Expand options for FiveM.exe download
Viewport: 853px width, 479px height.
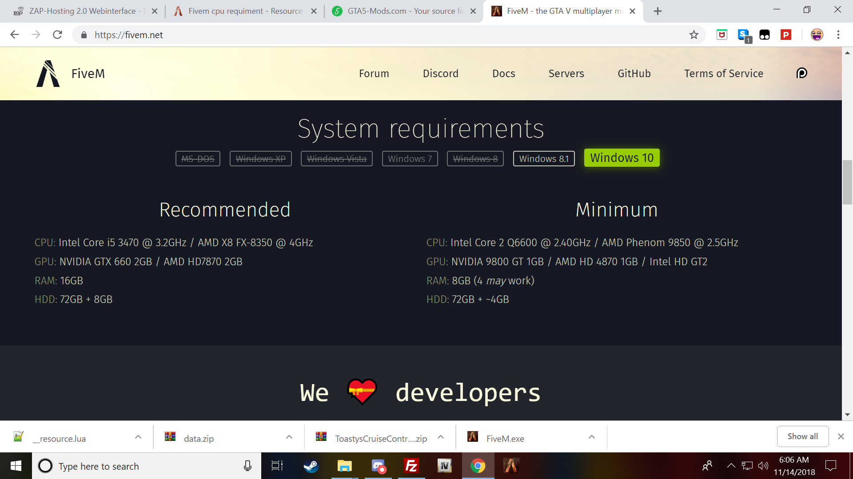coord(591,437)
